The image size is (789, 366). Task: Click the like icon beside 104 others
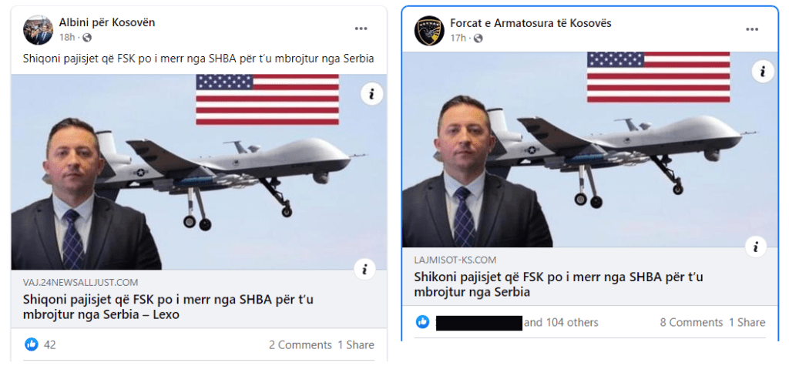coord(423,322)
